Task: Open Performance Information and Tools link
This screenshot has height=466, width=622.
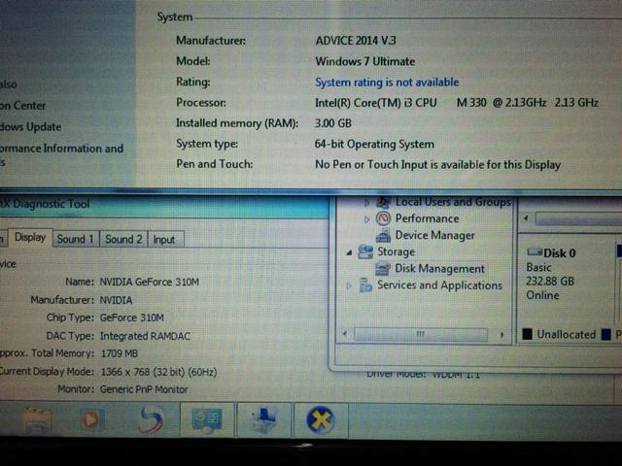Action: (61, 149)
